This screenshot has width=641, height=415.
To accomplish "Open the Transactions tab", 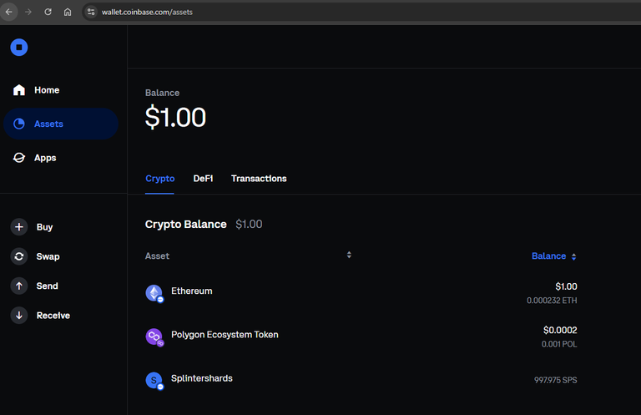I will [x=259, y=179].
